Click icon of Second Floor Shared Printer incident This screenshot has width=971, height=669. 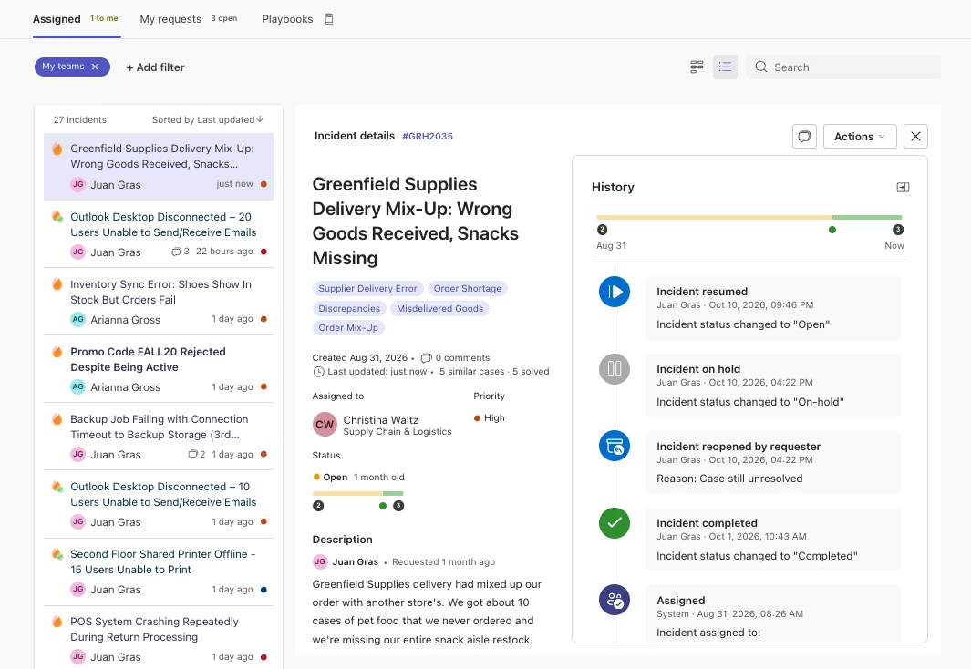pyautogui.click(x=57, y=554)
